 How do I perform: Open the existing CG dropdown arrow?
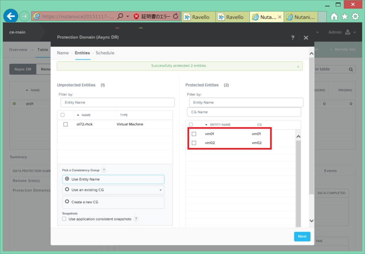tap(160, 190)
